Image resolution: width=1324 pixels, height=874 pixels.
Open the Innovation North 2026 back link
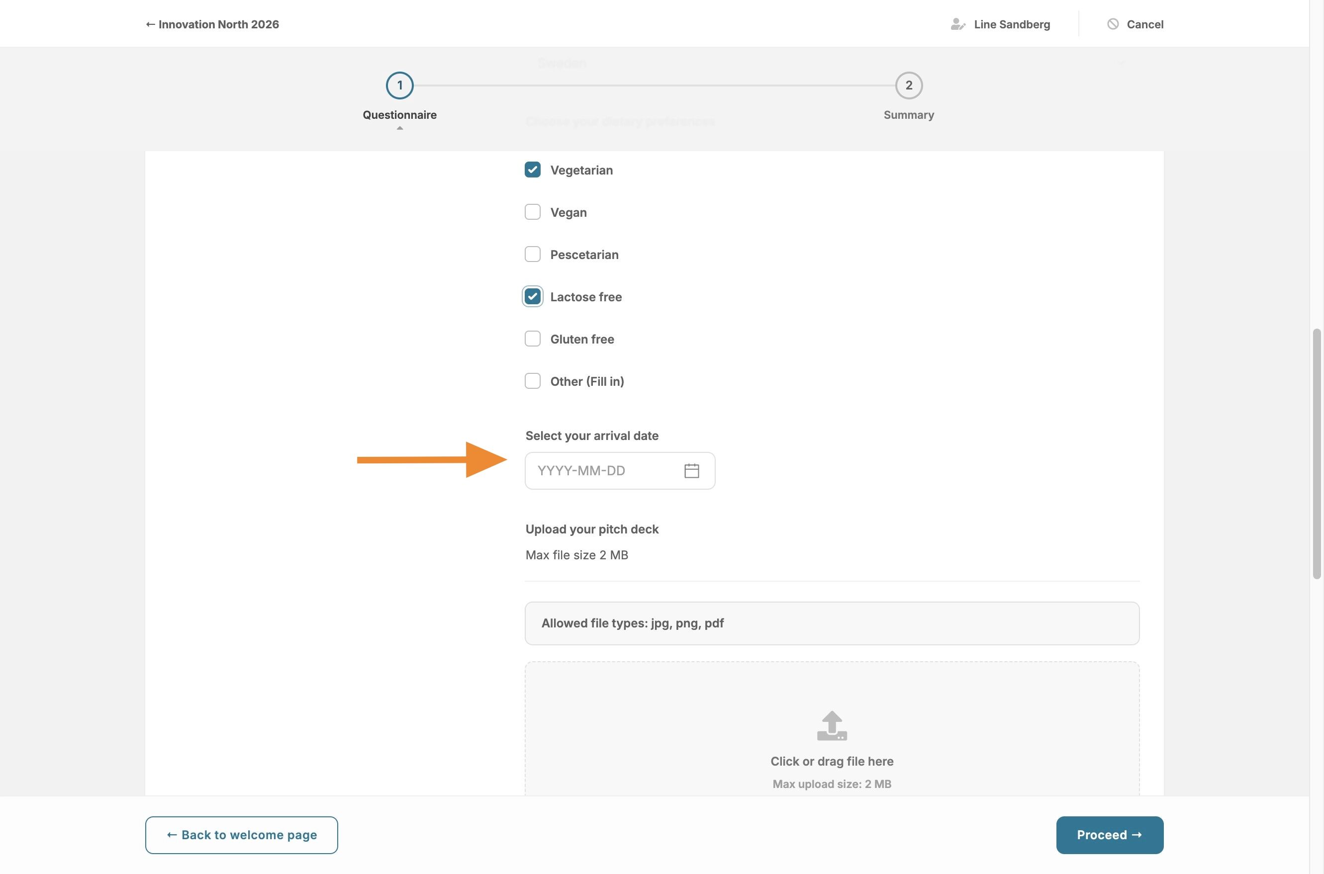pos(212,24)
